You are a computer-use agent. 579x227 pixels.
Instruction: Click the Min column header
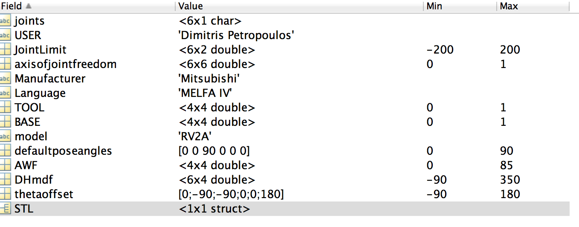pyautogui.click(x=460, y=6)
